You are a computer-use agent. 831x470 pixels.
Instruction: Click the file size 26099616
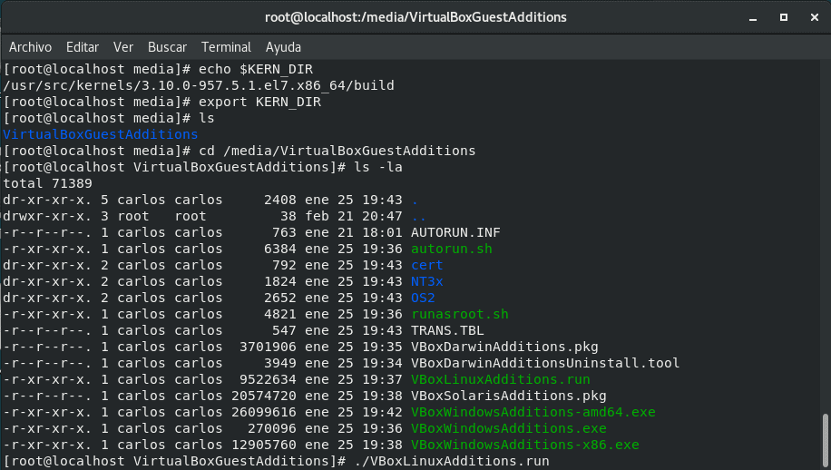click(263, 412)
